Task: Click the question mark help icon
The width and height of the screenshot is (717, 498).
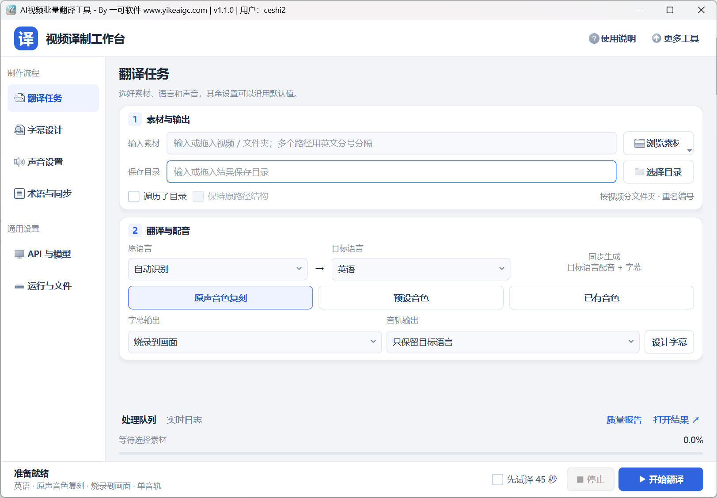Action: pyautogui.click(x=594, y=38)
